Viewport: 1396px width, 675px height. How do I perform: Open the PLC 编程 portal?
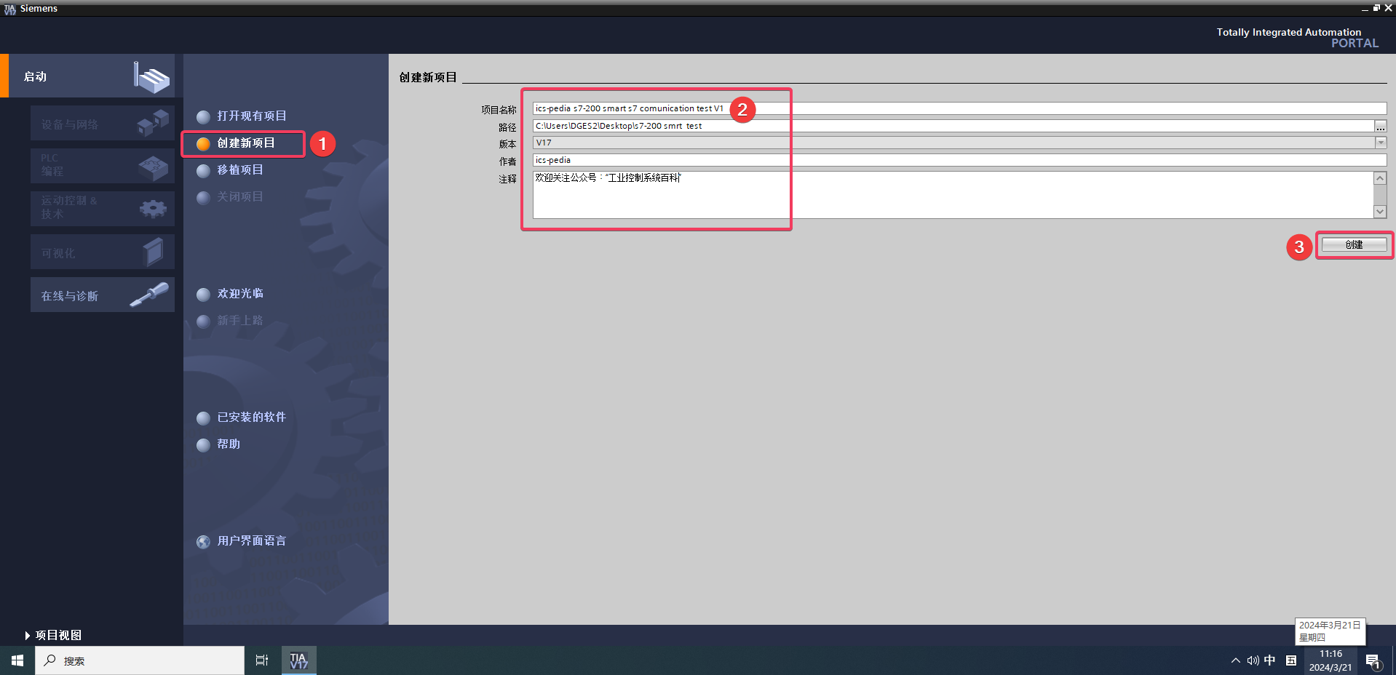click(x=103, y=166)
